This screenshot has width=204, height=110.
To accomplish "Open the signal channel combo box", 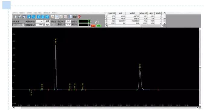I will [x=18, y=25].
